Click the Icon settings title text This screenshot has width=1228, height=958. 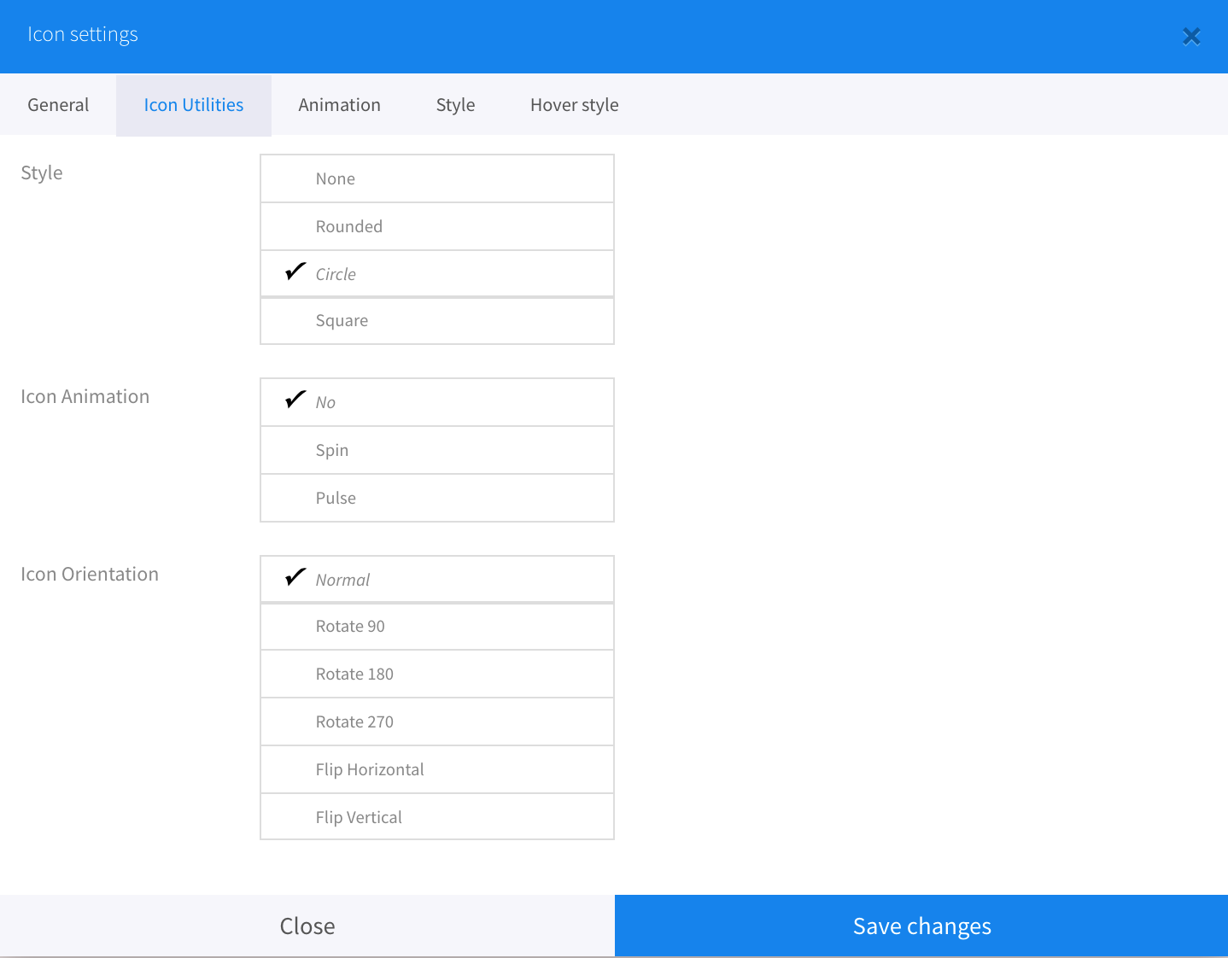pyautogui.click(x=83, y=35)
